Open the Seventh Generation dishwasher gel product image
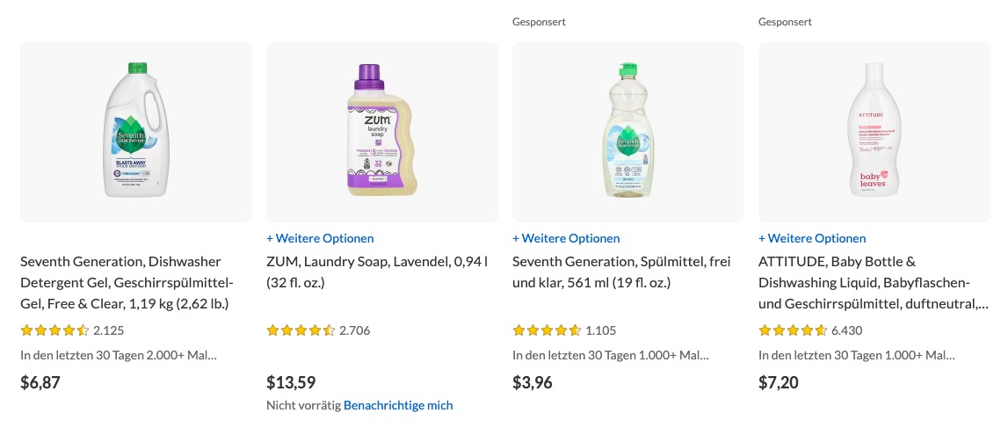Image resolution: width=1008 pixels, height=435 pixels. (x=135, y=132)
